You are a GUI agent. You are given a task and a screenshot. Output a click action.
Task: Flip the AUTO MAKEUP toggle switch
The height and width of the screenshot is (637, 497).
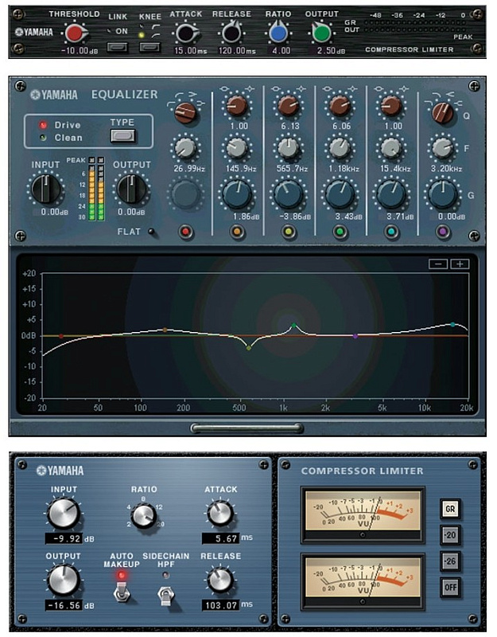122,591
